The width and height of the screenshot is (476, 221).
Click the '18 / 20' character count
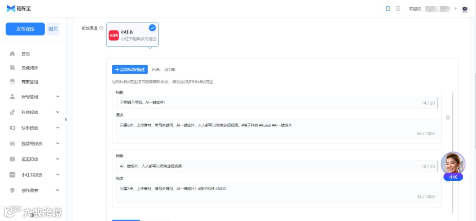click(428, 167)
